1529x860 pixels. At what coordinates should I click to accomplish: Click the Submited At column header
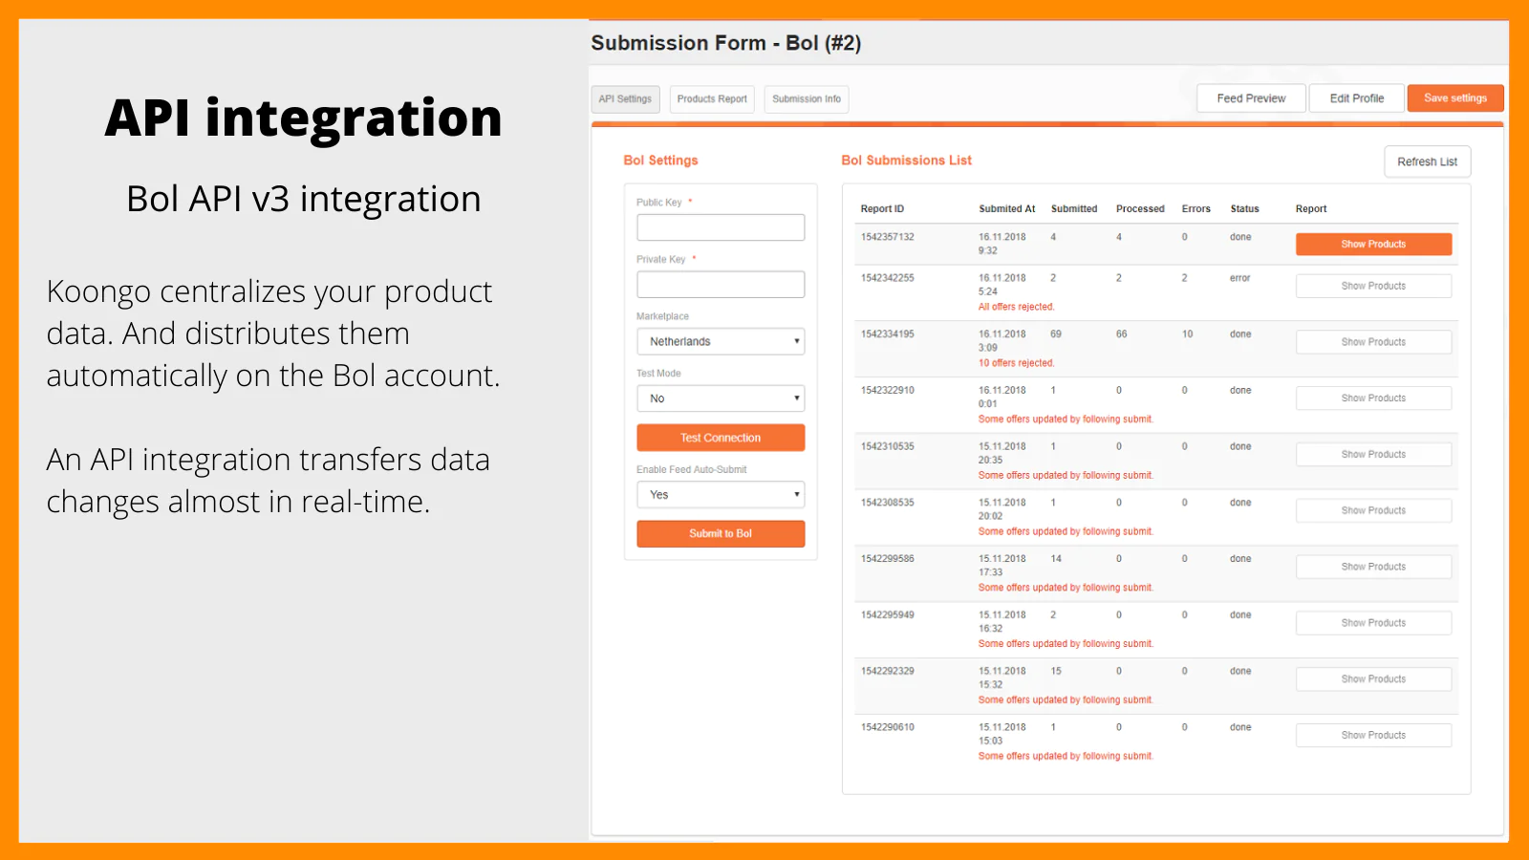point(1007,209)
